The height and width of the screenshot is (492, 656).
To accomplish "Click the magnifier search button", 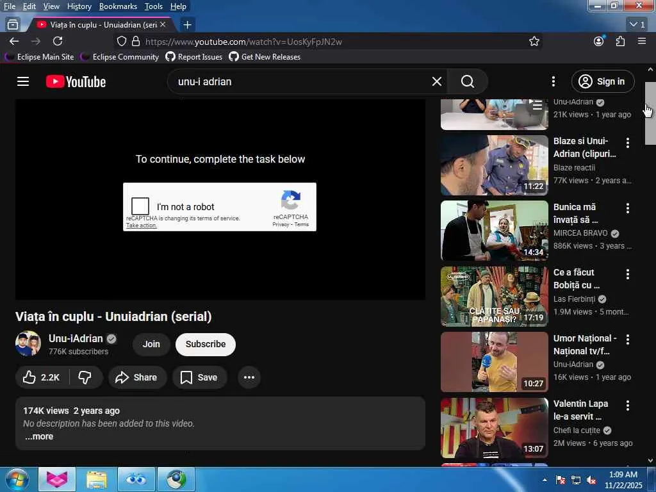I will click(x=467, y=81).
